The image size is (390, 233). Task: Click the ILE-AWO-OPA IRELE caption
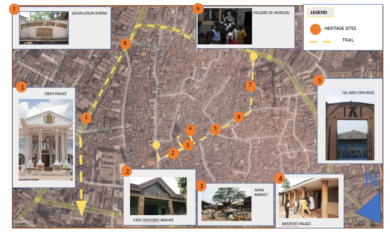coord(358,93)
